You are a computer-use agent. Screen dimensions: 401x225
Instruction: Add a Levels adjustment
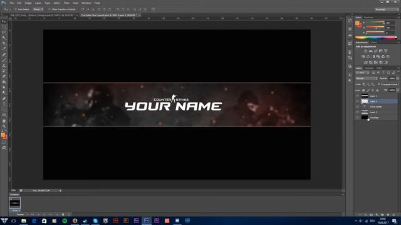pos(370,51)
